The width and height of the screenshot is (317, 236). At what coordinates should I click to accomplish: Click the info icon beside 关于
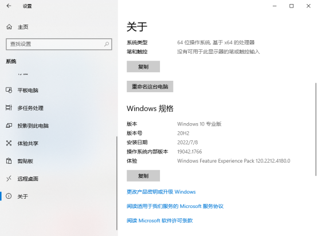(x=9, y=196)
